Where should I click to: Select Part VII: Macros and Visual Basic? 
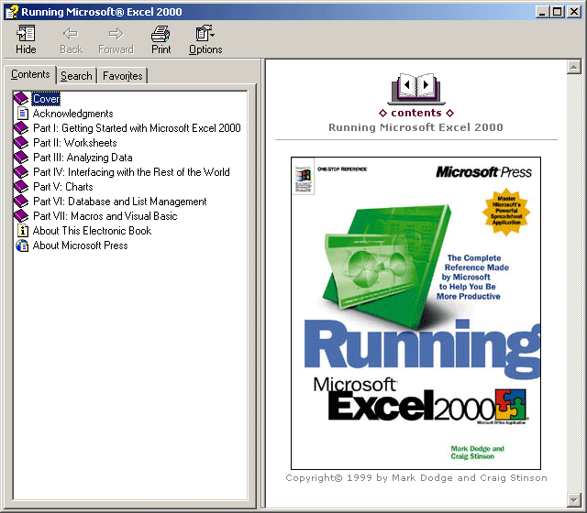pos(105,216)
